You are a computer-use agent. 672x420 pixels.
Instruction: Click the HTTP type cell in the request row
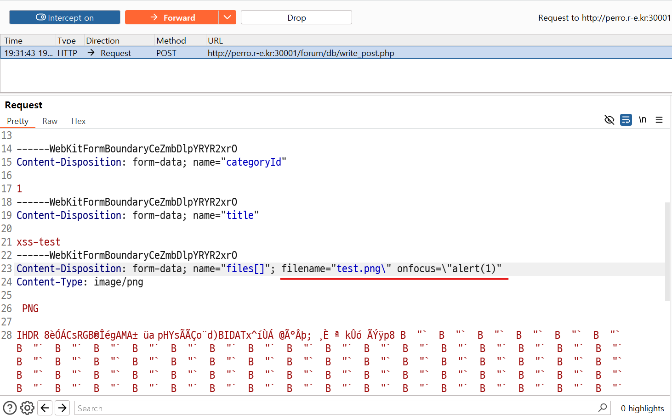coord(67,53)
